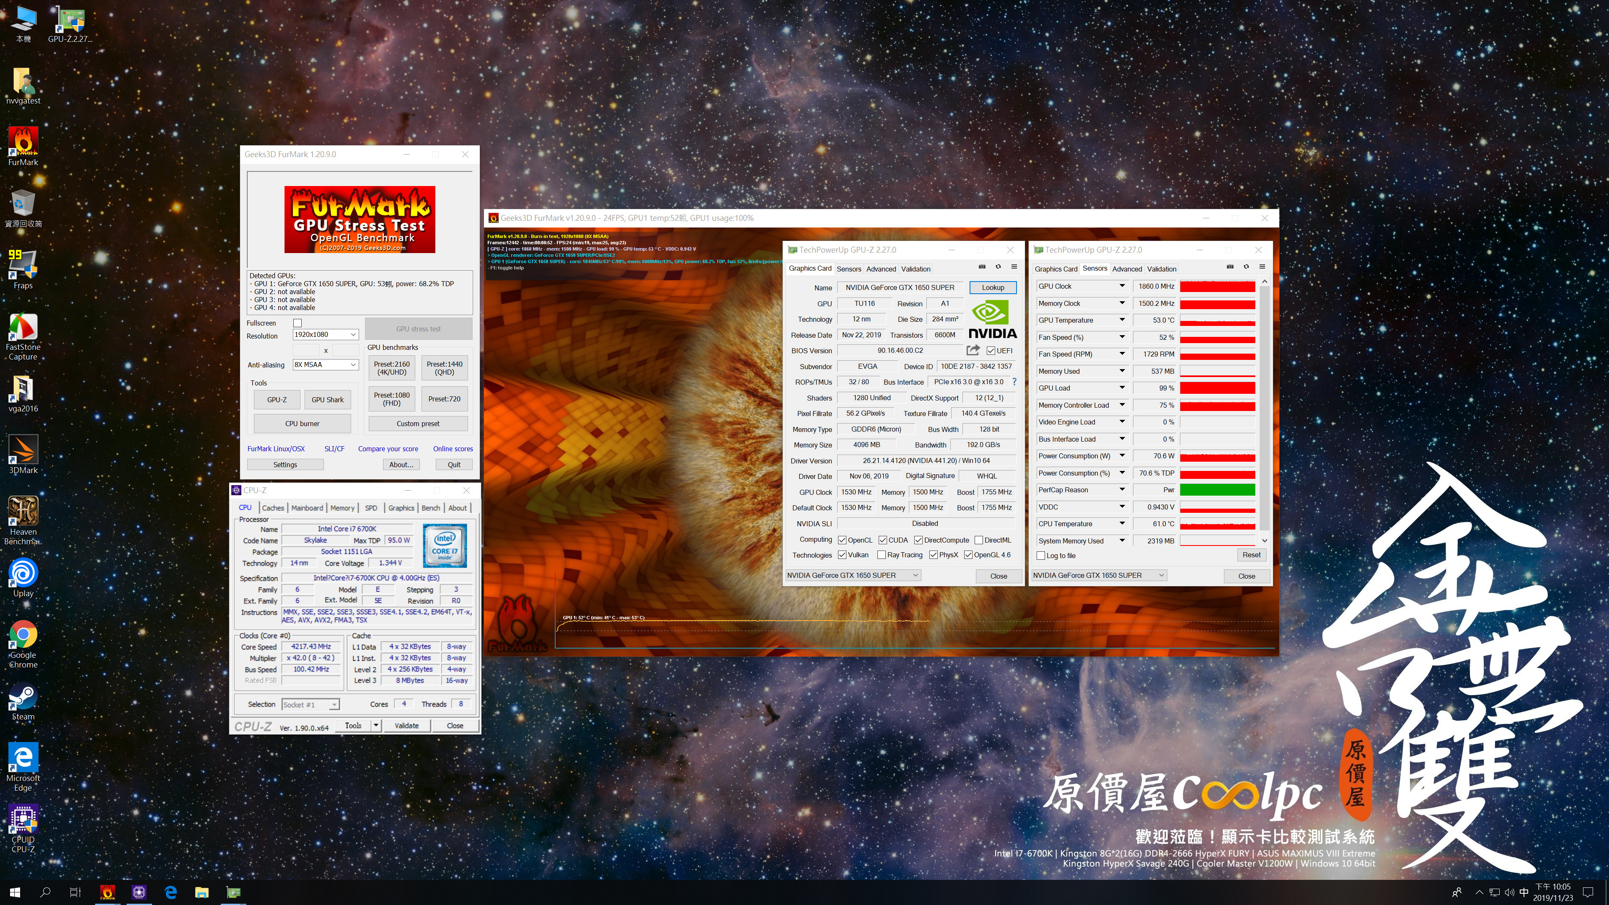Open the GPU Clock sensor dropdown arrow
Image resolution: width=1609 pixels, height=905 pixels.
[1122, 286]
